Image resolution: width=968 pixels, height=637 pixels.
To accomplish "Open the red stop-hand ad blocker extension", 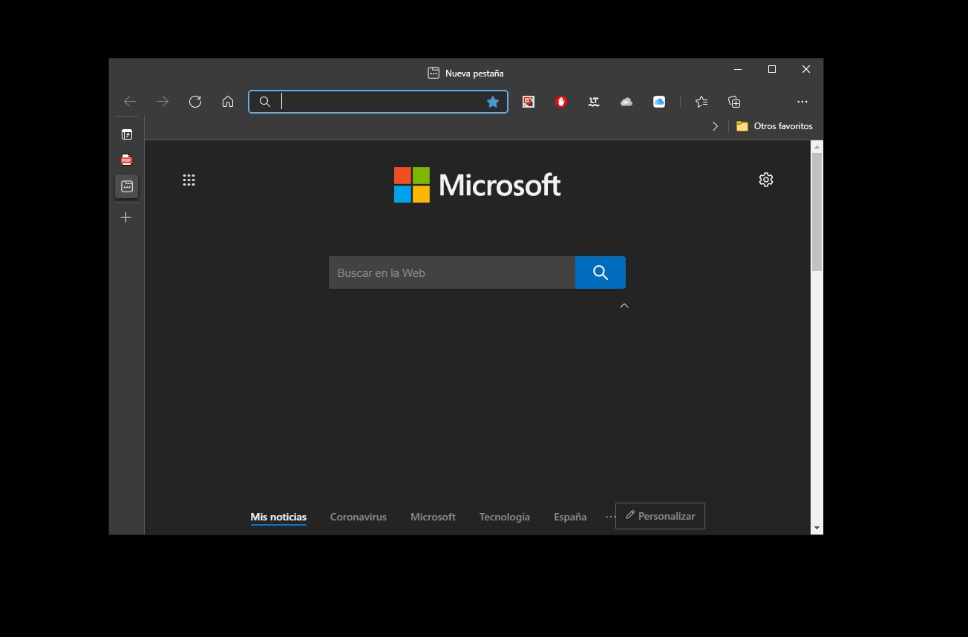I will (561, 102).
